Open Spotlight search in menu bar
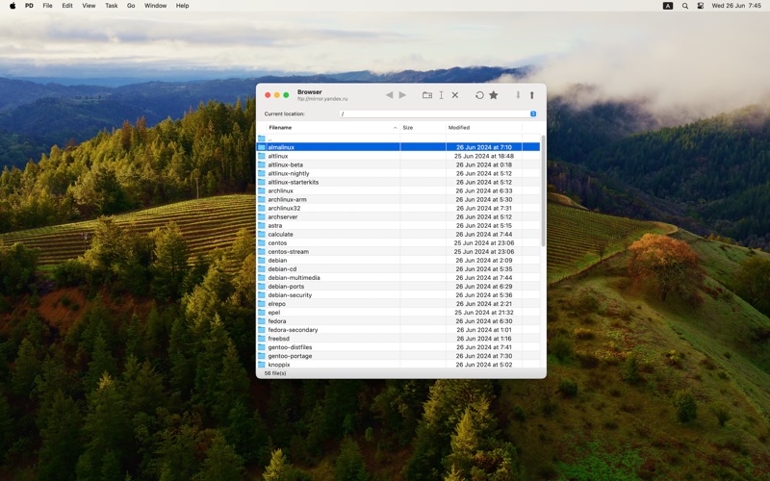Viewport: 770px width, 481px height. (685, 6)
